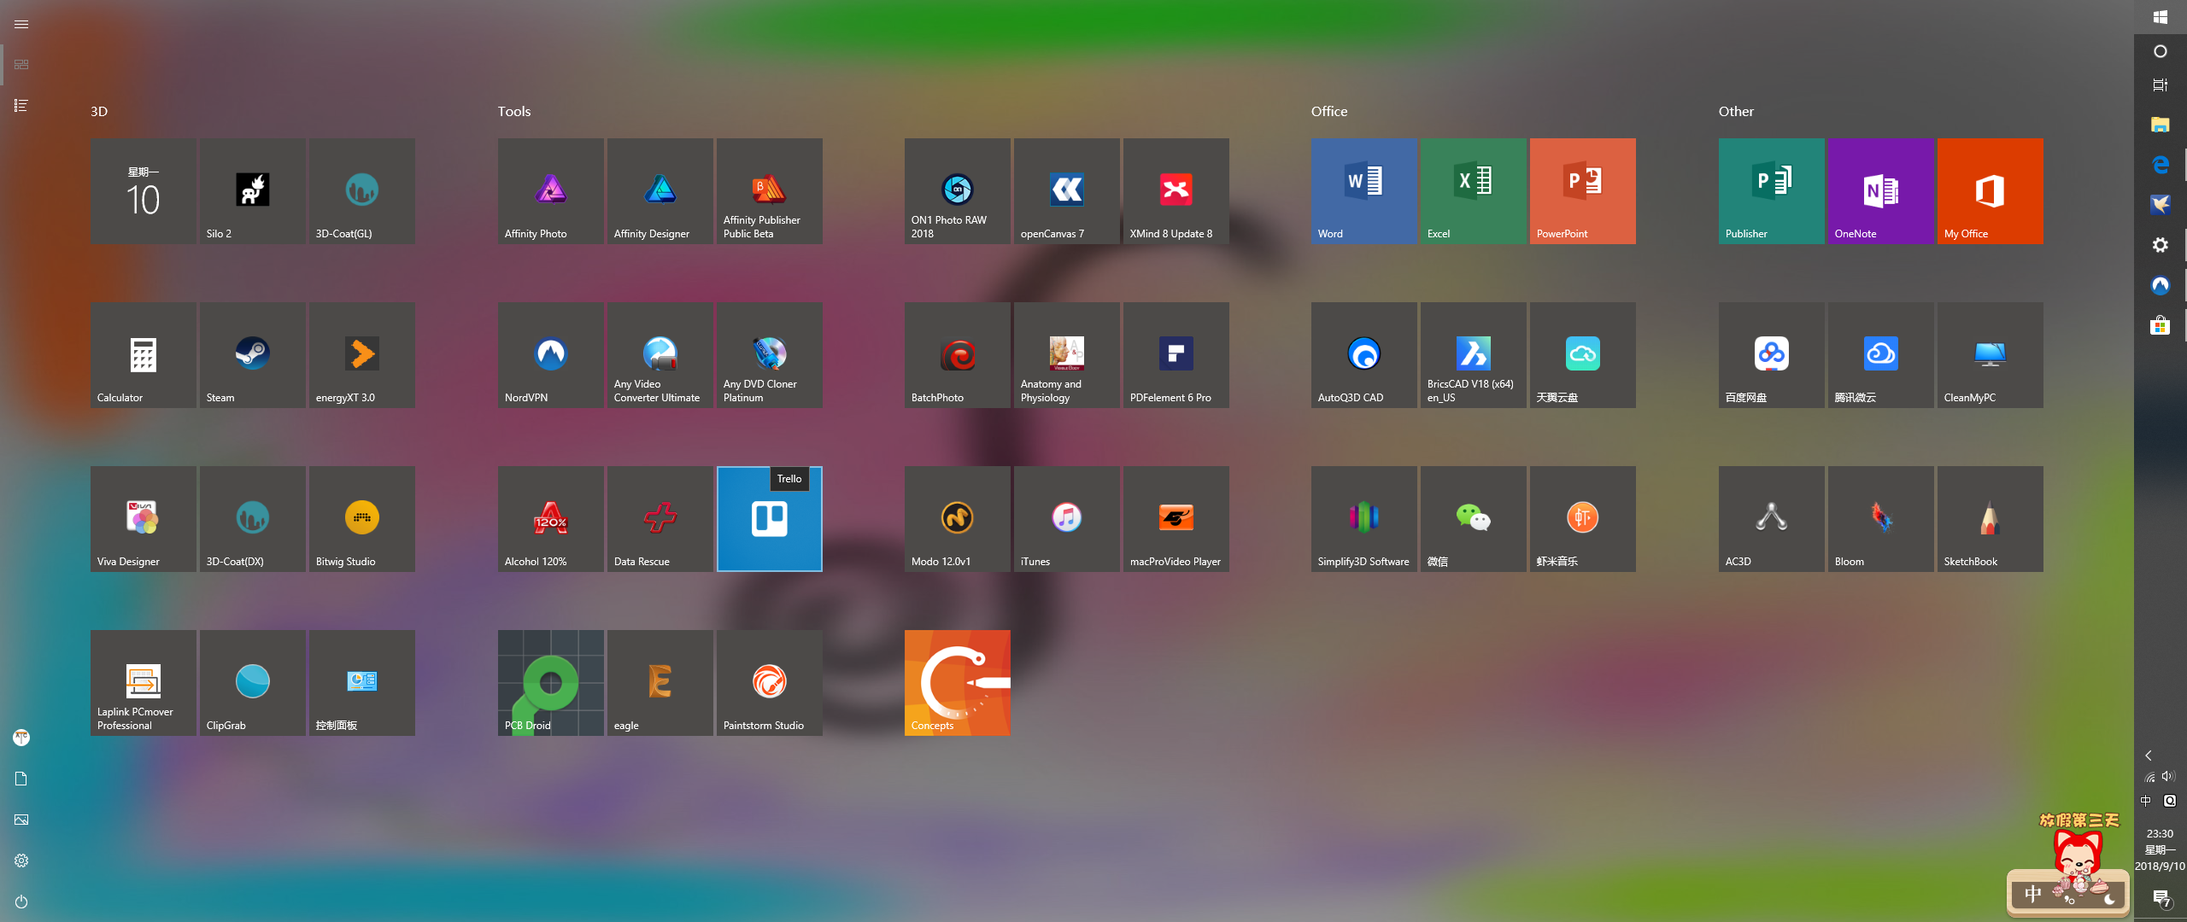Launch Viva Designer tile
Image resolution: width=2187 pixels, height=922 pixels.
pyautogui.click(x=143, y=519)
